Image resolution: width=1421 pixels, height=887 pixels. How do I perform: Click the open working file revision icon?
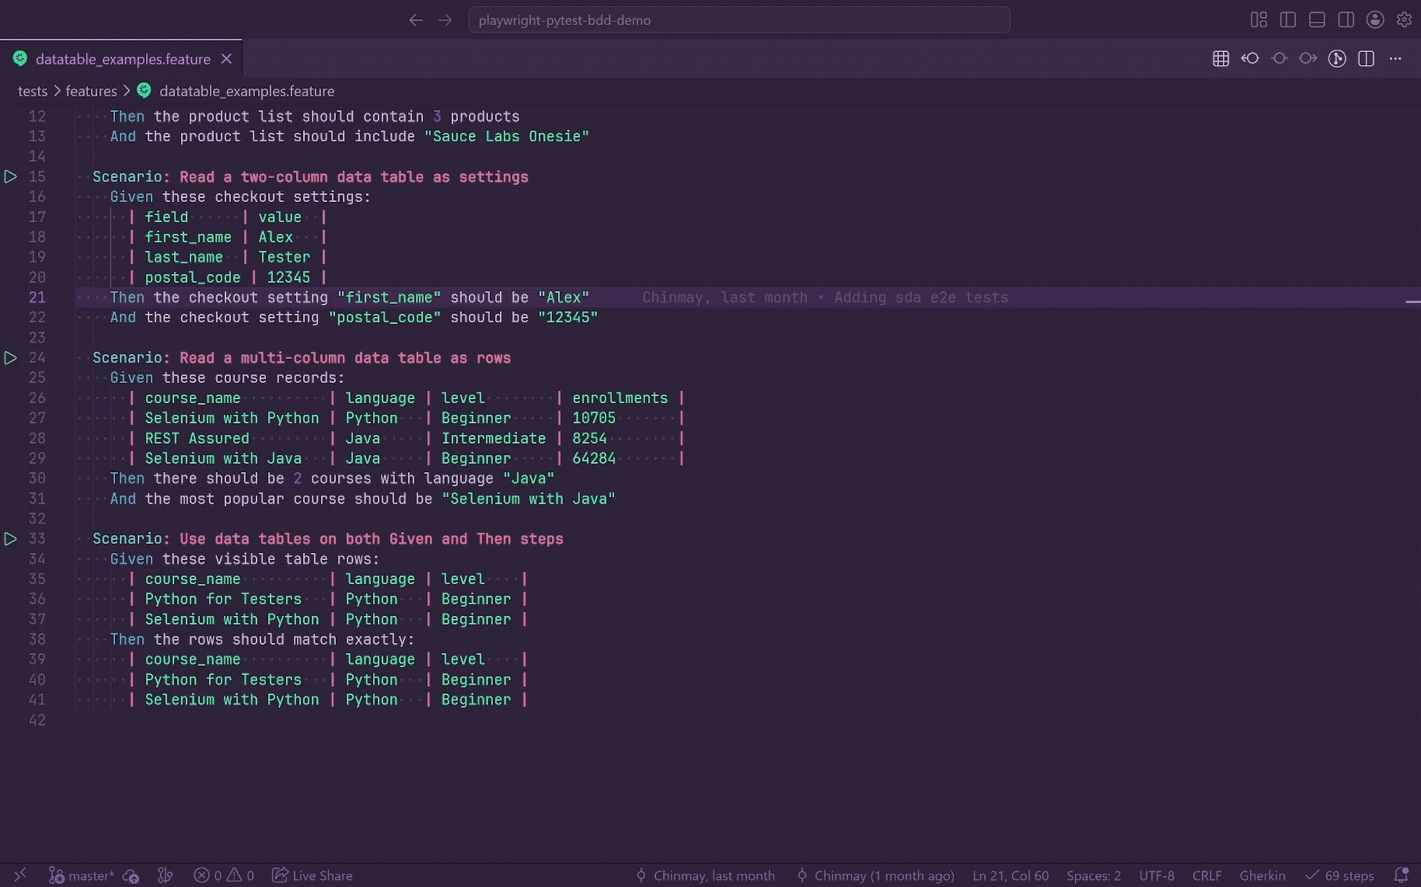point(1279,58)
